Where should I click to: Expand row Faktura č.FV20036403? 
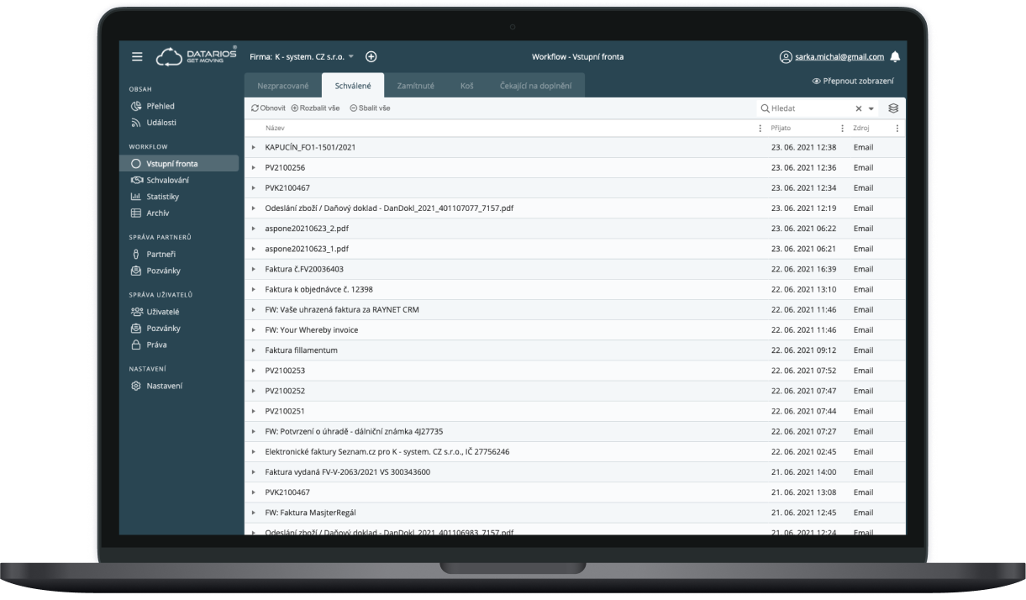coord(253,269)
